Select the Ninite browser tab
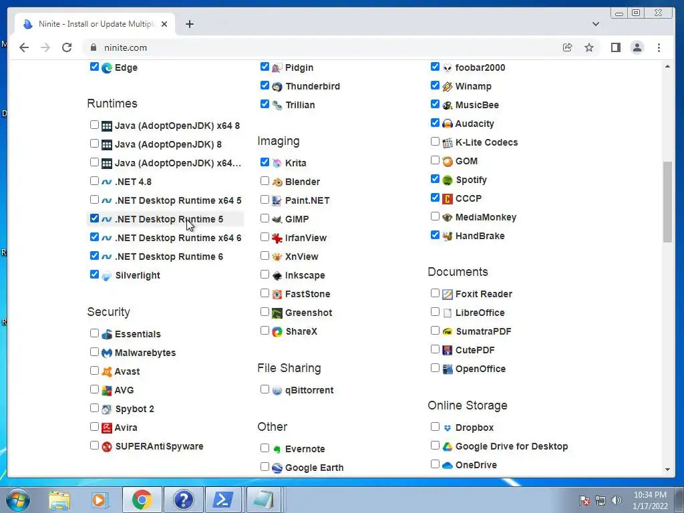 pyautogui.click(x=95, y=24)
